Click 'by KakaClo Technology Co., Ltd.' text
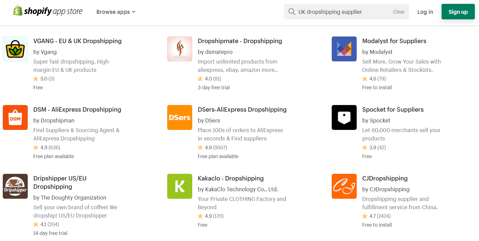 (238, 189)
